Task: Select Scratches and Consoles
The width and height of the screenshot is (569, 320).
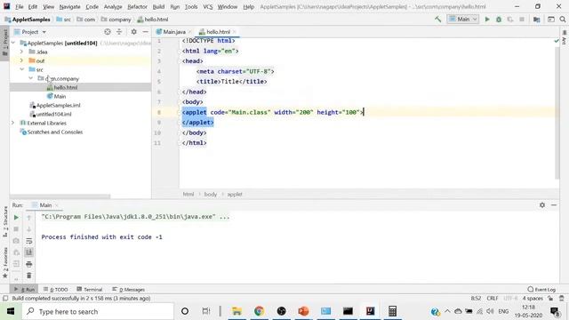Action: pyautogui.click(x=55, y=132)
